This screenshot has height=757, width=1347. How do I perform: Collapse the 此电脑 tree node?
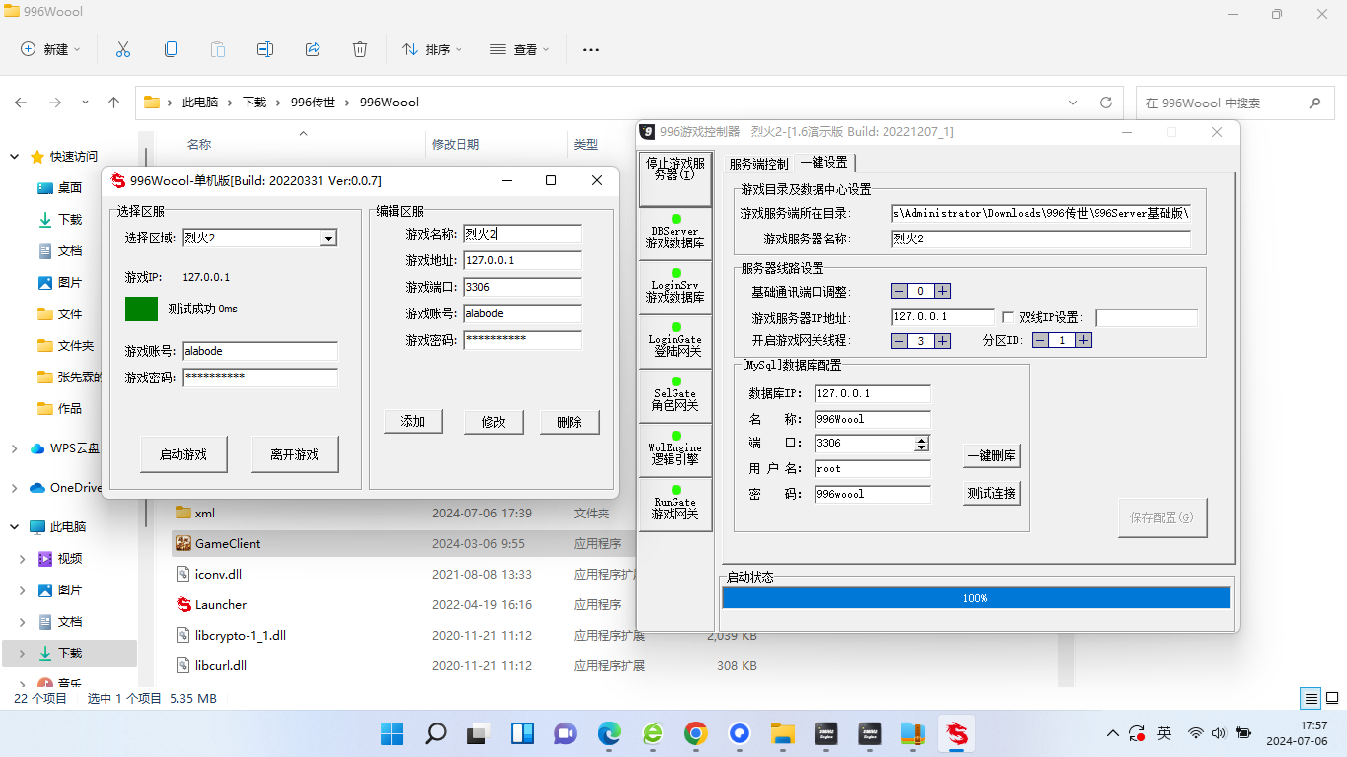click(14, 526)
